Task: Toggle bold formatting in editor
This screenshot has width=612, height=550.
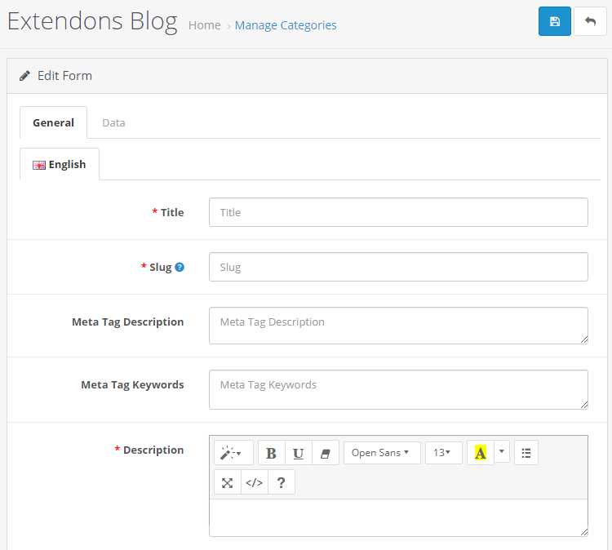Action: 271,453
